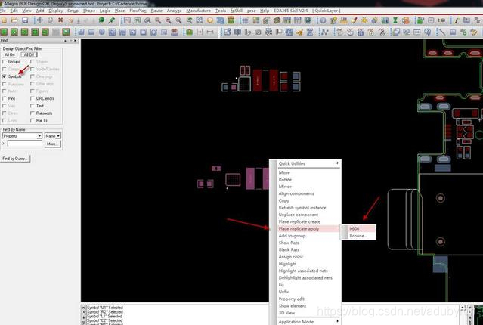Click the color palette brush icon

(354, 20)
